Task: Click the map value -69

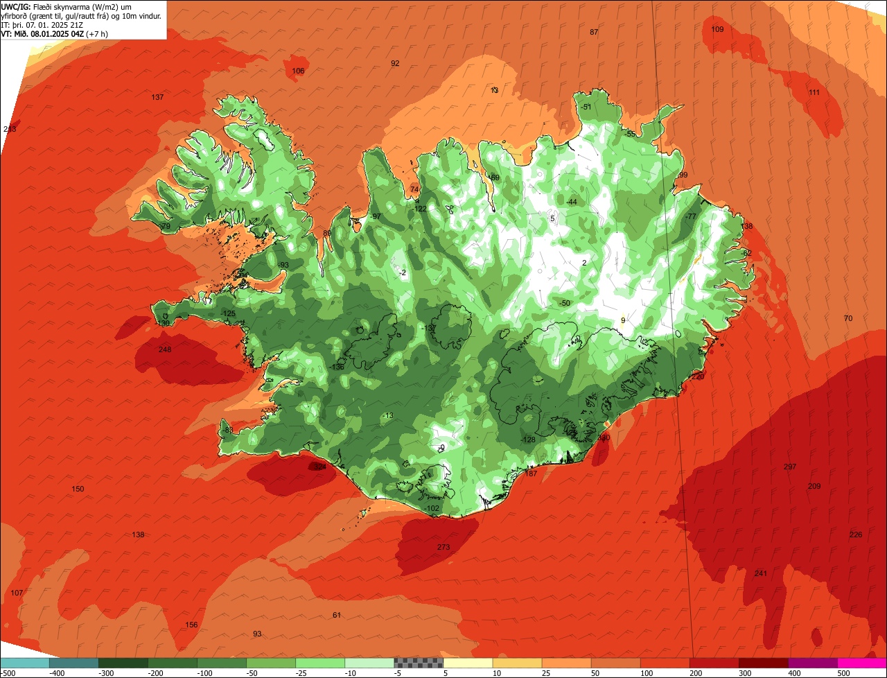Action: (x=493, y=177)
